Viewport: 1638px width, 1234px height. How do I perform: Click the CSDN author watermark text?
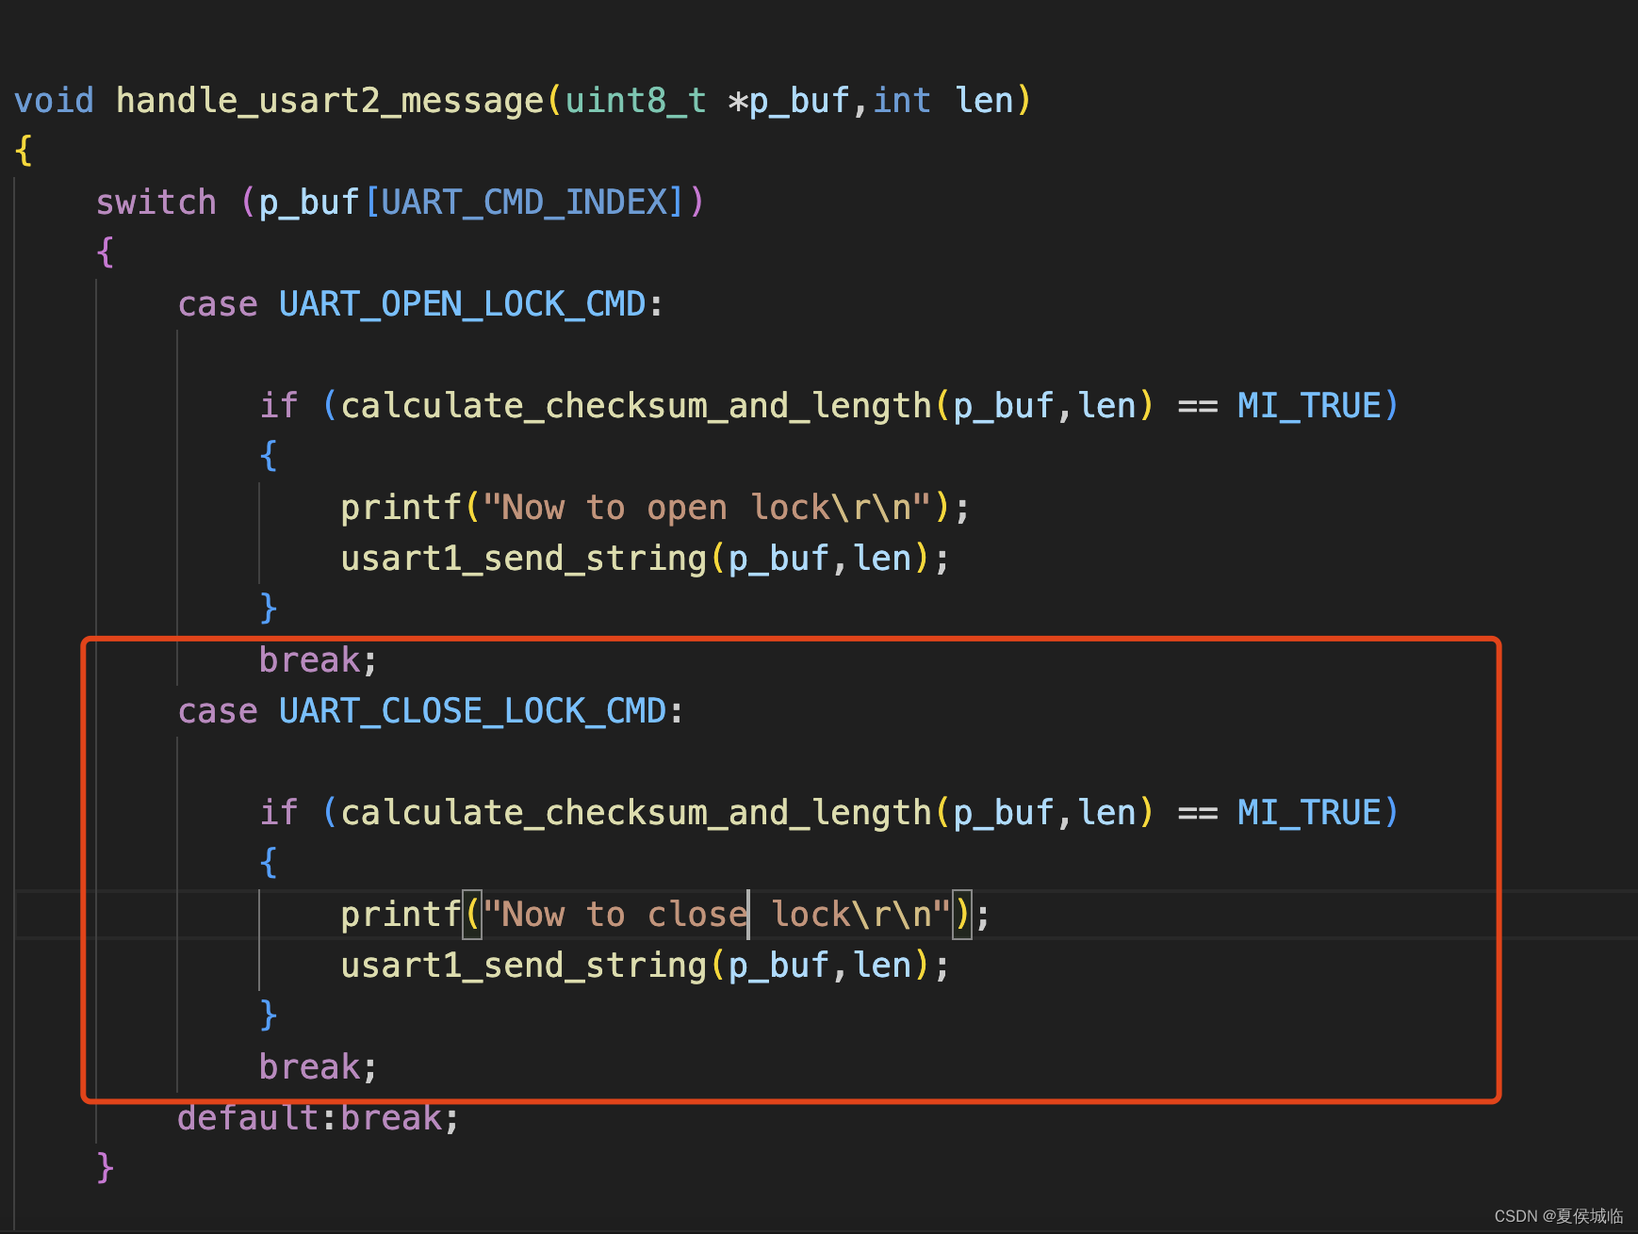pyautogui.click(x=1559, y=1216)
